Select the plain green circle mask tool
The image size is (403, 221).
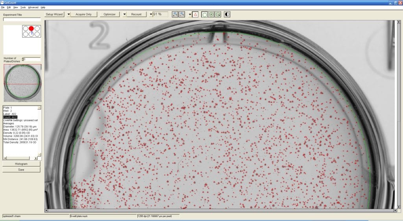pos(204,14)
